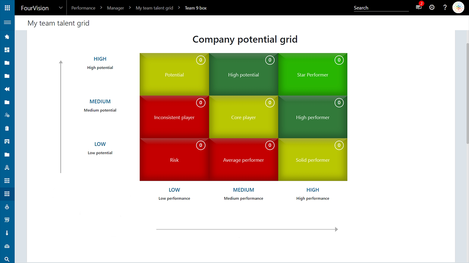Viewport: 469px width, 263px height.
Task: Go to Manager breadcrumb
Action: tap(115, 8)
